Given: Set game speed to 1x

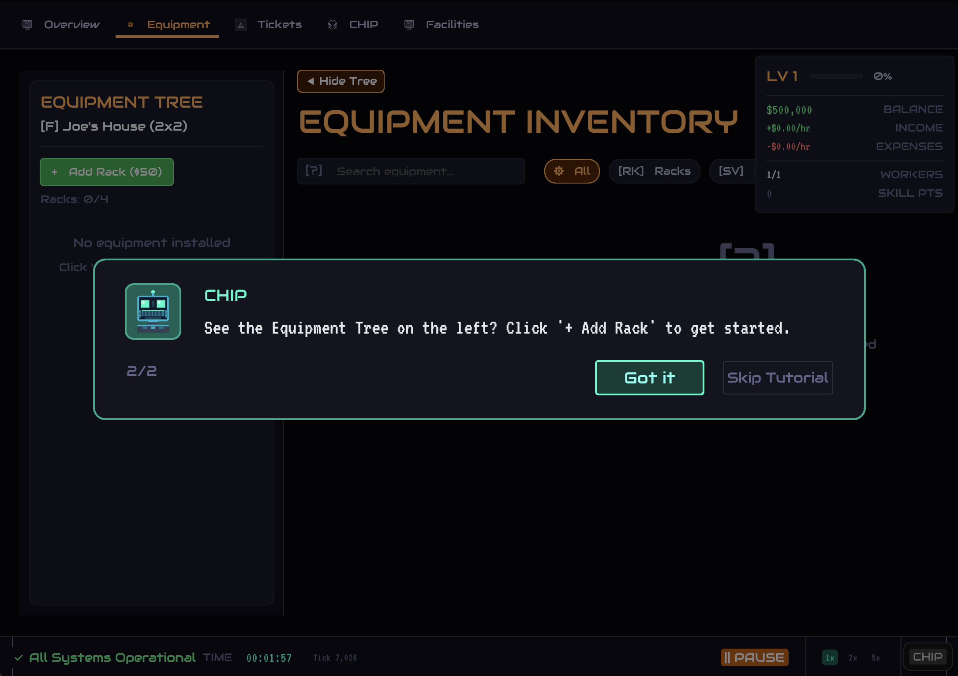Looking at the screenshot, I should coord(830,658).
